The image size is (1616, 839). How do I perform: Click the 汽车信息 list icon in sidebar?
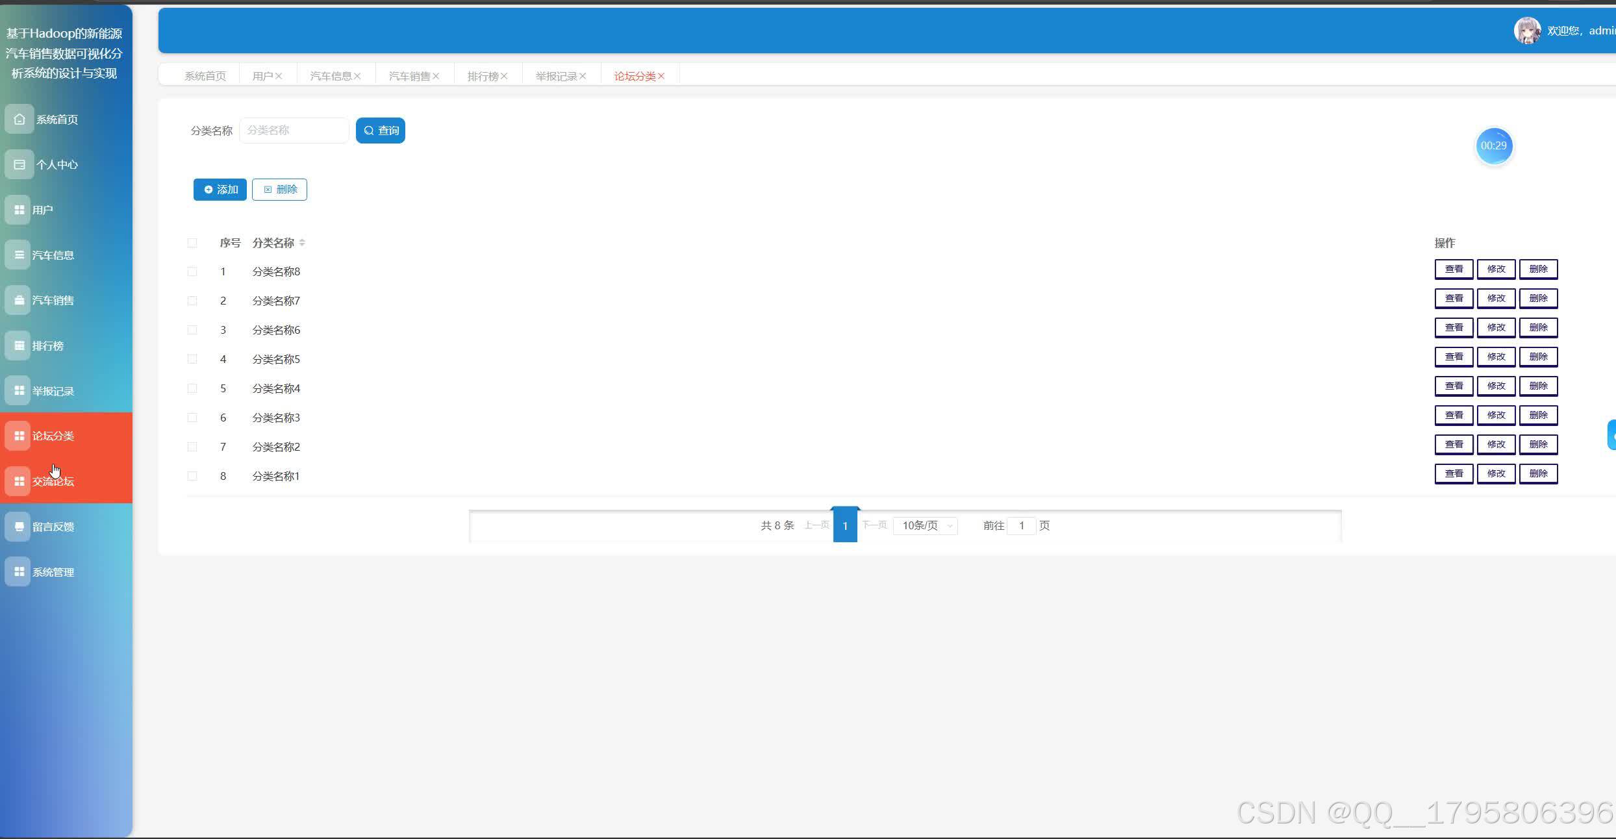click(x=19, y=255)
